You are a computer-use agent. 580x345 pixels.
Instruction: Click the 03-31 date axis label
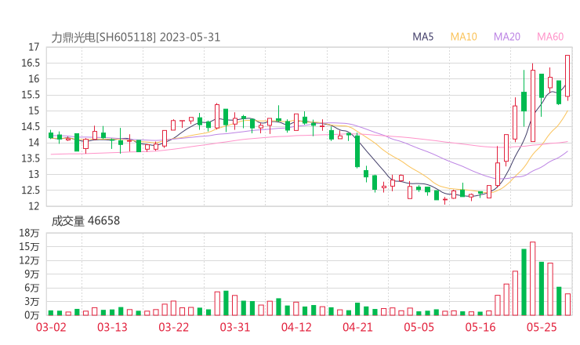(235, 327)
